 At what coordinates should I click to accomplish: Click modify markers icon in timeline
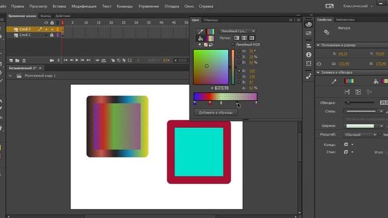pos(130,61)
